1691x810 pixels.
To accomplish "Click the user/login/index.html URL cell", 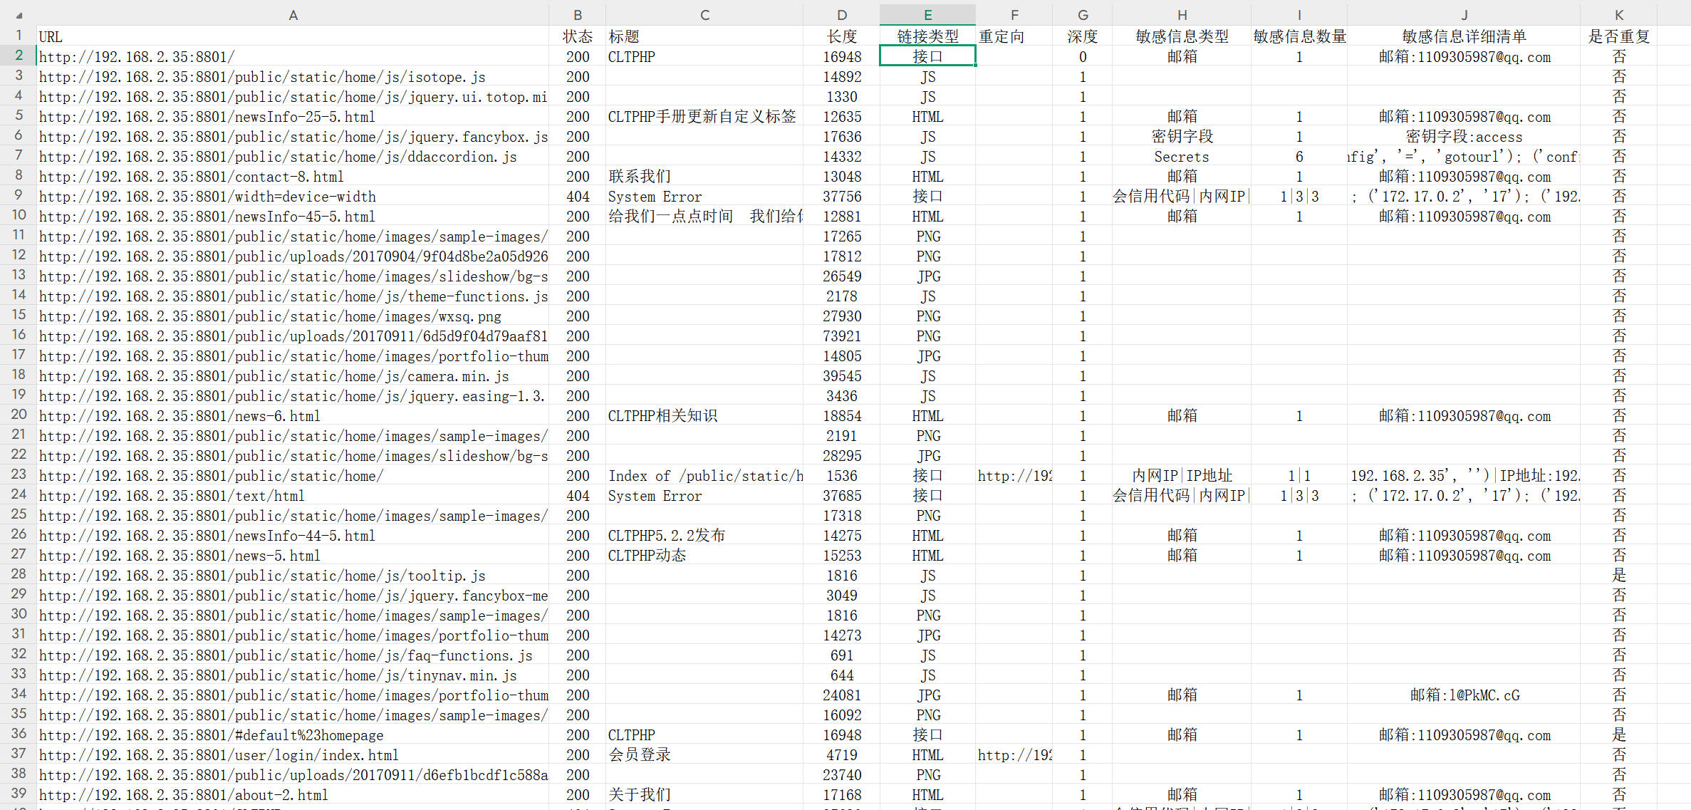I will click(x=293, y=755).
